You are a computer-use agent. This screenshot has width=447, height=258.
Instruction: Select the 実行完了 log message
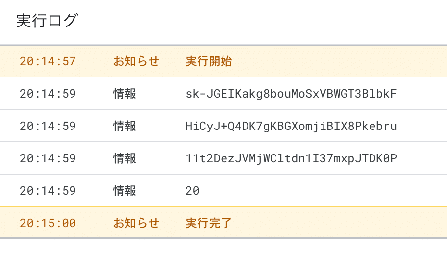(209, 223)
